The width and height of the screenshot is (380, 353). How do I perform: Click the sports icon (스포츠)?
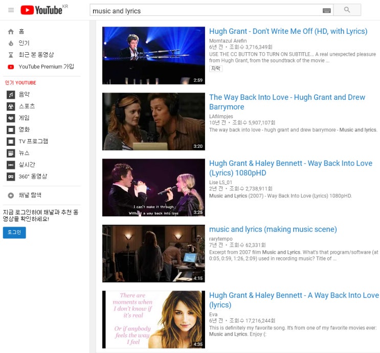(x=11, y=106)
